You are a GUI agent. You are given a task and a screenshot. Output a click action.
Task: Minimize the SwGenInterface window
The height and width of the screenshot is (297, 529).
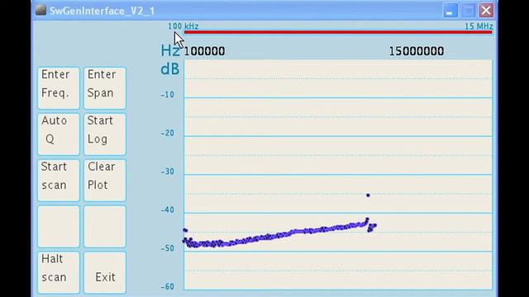(x=450, y=11)
